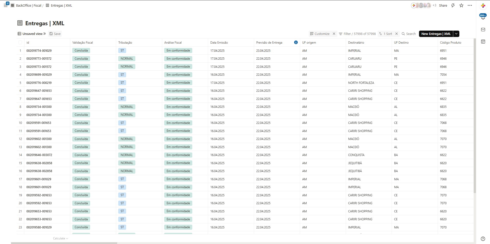Click the Análise Fiscal column header

coord(185,43)
